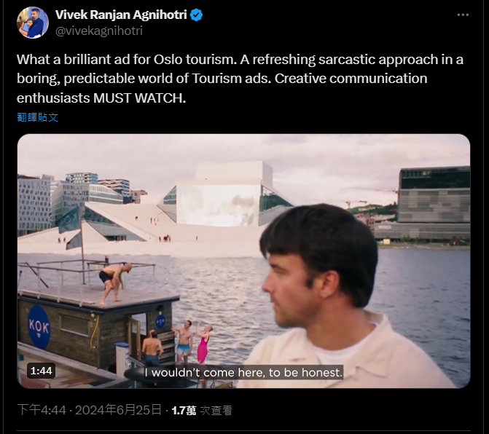Image resolution: width=489 pixels, height=434 pixels.
Task: Click the large KOK logo on sauna boat
Action: (39, 327)
